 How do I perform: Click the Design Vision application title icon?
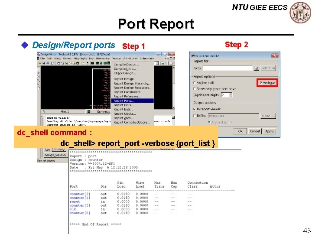(x=39, y=54)
